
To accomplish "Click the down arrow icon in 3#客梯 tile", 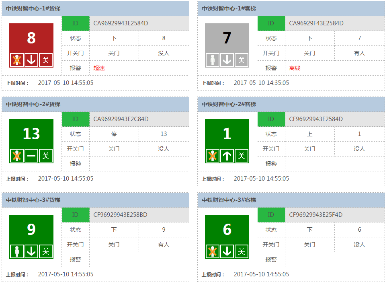I will point(227,251).
